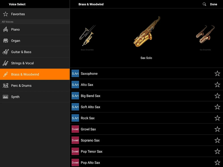Select the Soprano Sax voice
This screenshot has height=167, width=223.
click(90, 140)
